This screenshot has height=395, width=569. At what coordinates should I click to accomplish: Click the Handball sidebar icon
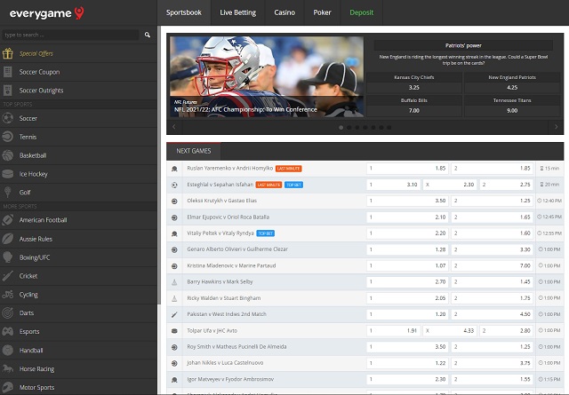8,350
